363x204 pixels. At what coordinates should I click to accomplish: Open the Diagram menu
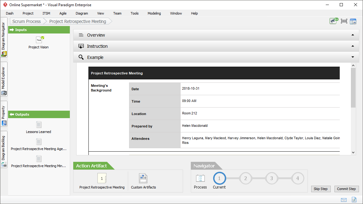click(x=82, y=13)
